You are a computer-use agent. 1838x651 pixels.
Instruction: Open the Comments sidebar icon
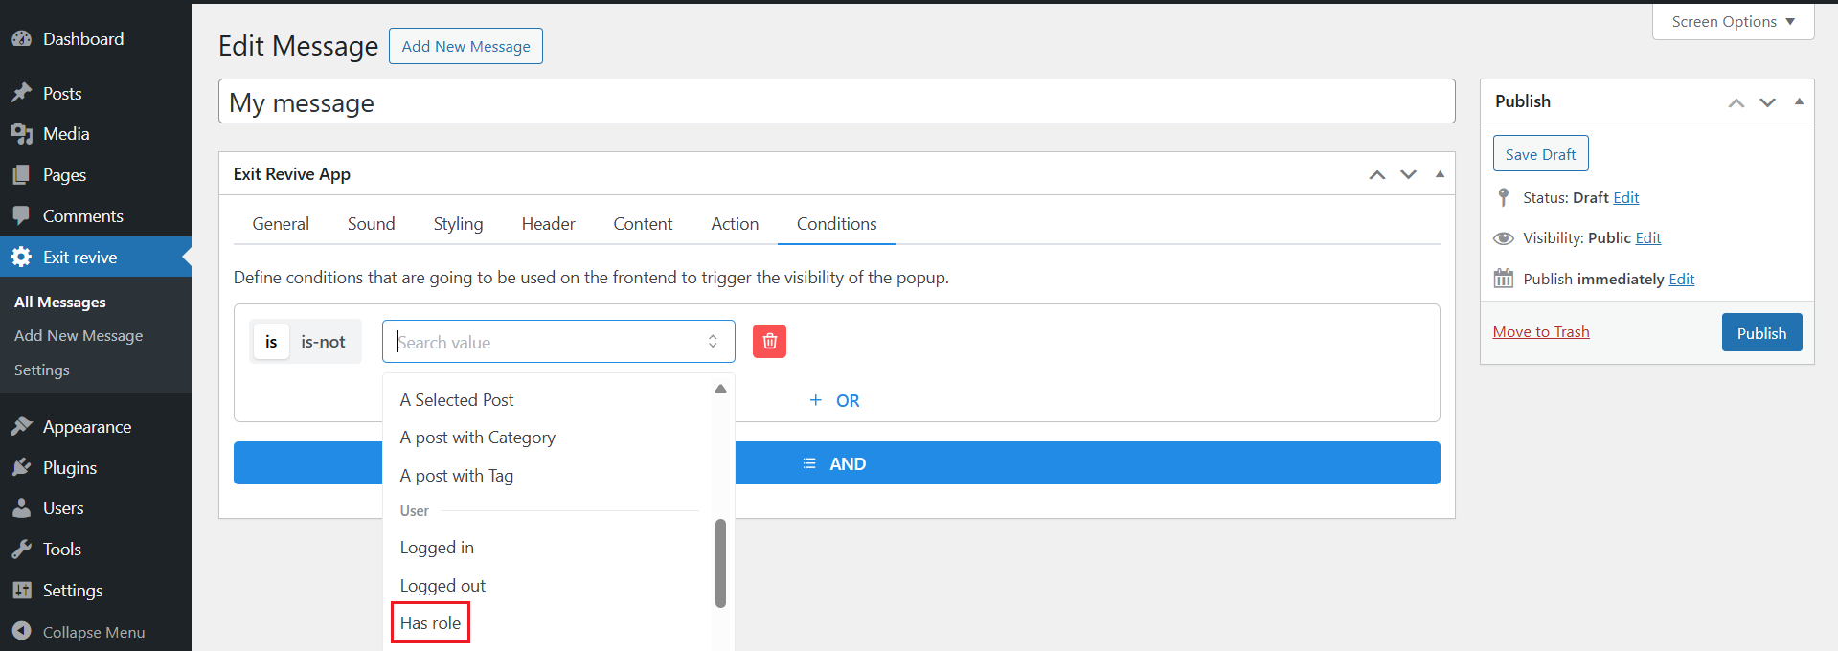[21, 216]
